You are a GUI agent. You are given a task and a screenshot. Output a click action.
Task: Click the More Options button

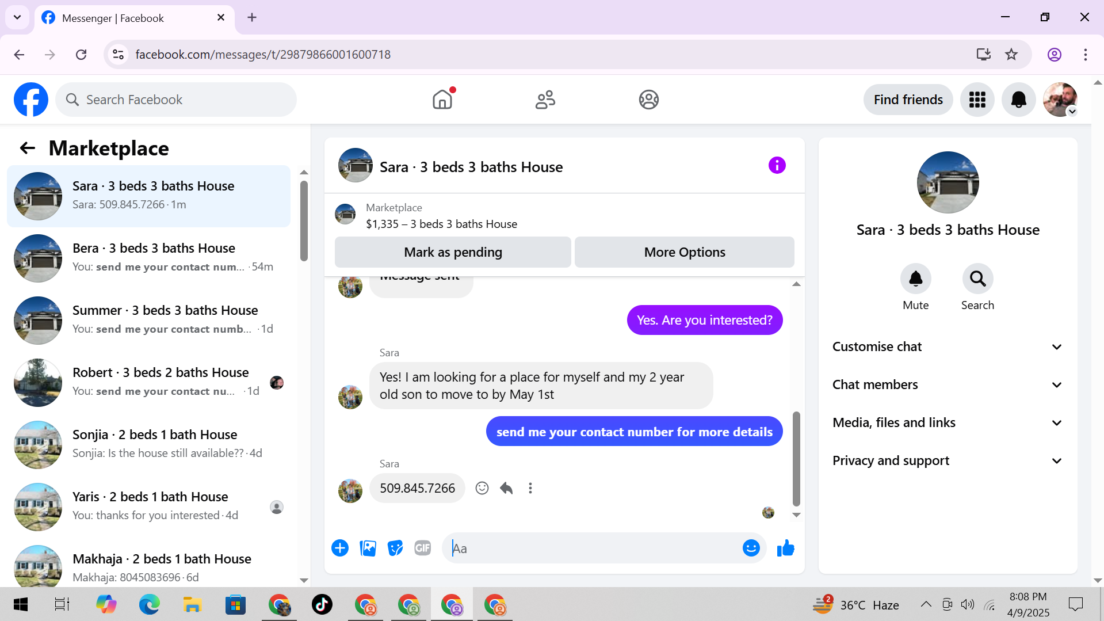coord(685,252)
